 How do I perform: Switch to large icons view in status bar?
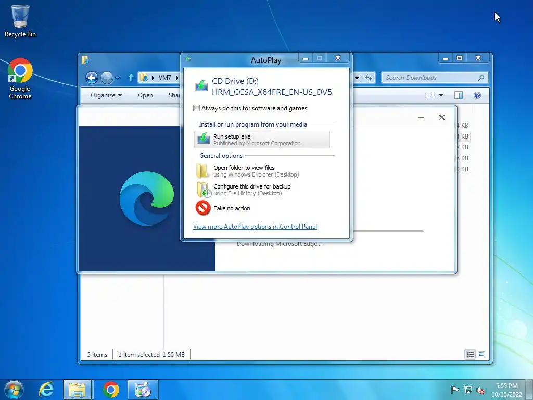(x=481, y=354)
